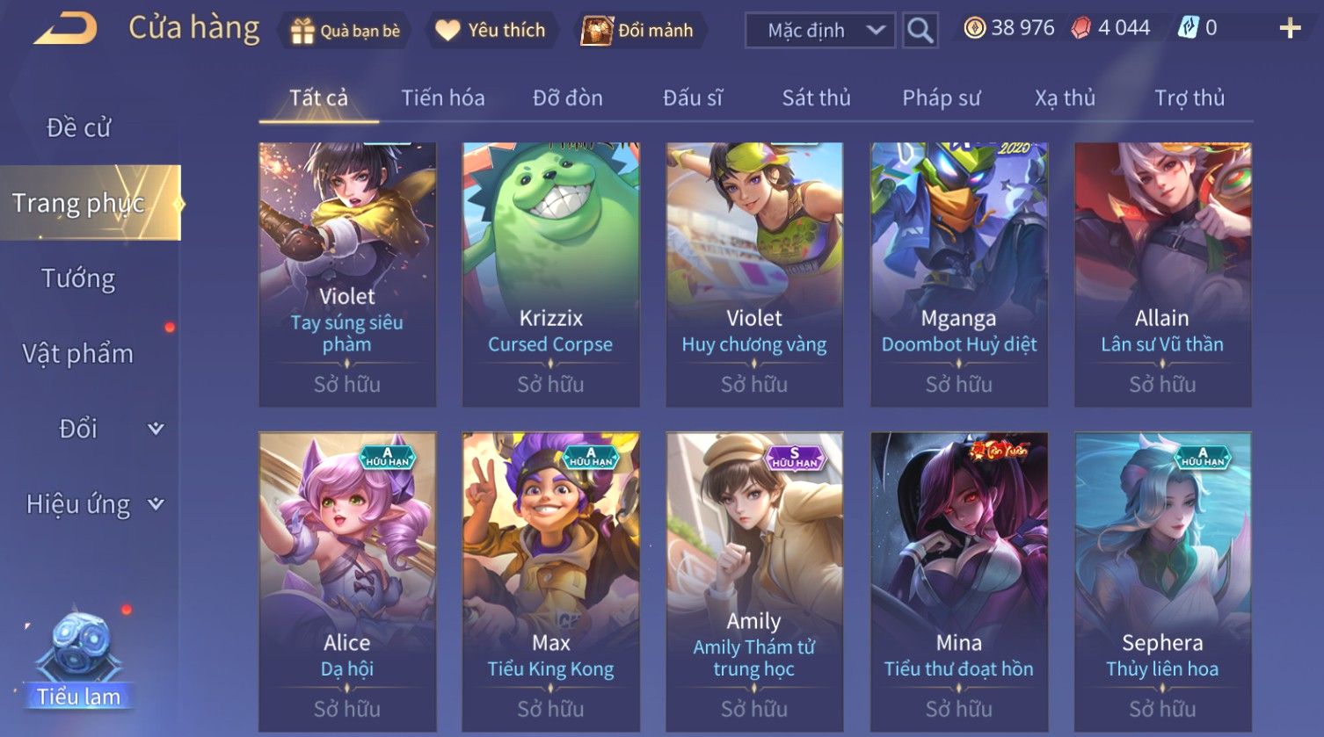The height and width of the screenshot is (737, 1324).
Task: Open the Mặc định sort dropdown
Action: point(820,31)
